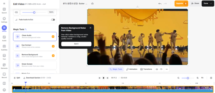
Task: Click the rewind playback button
Action: coord(99,78)
